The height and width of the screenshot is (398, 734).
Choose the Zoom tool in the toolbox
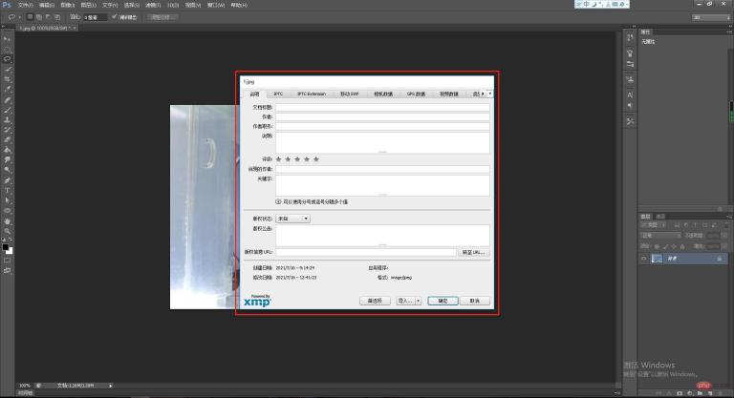(8, 231)
